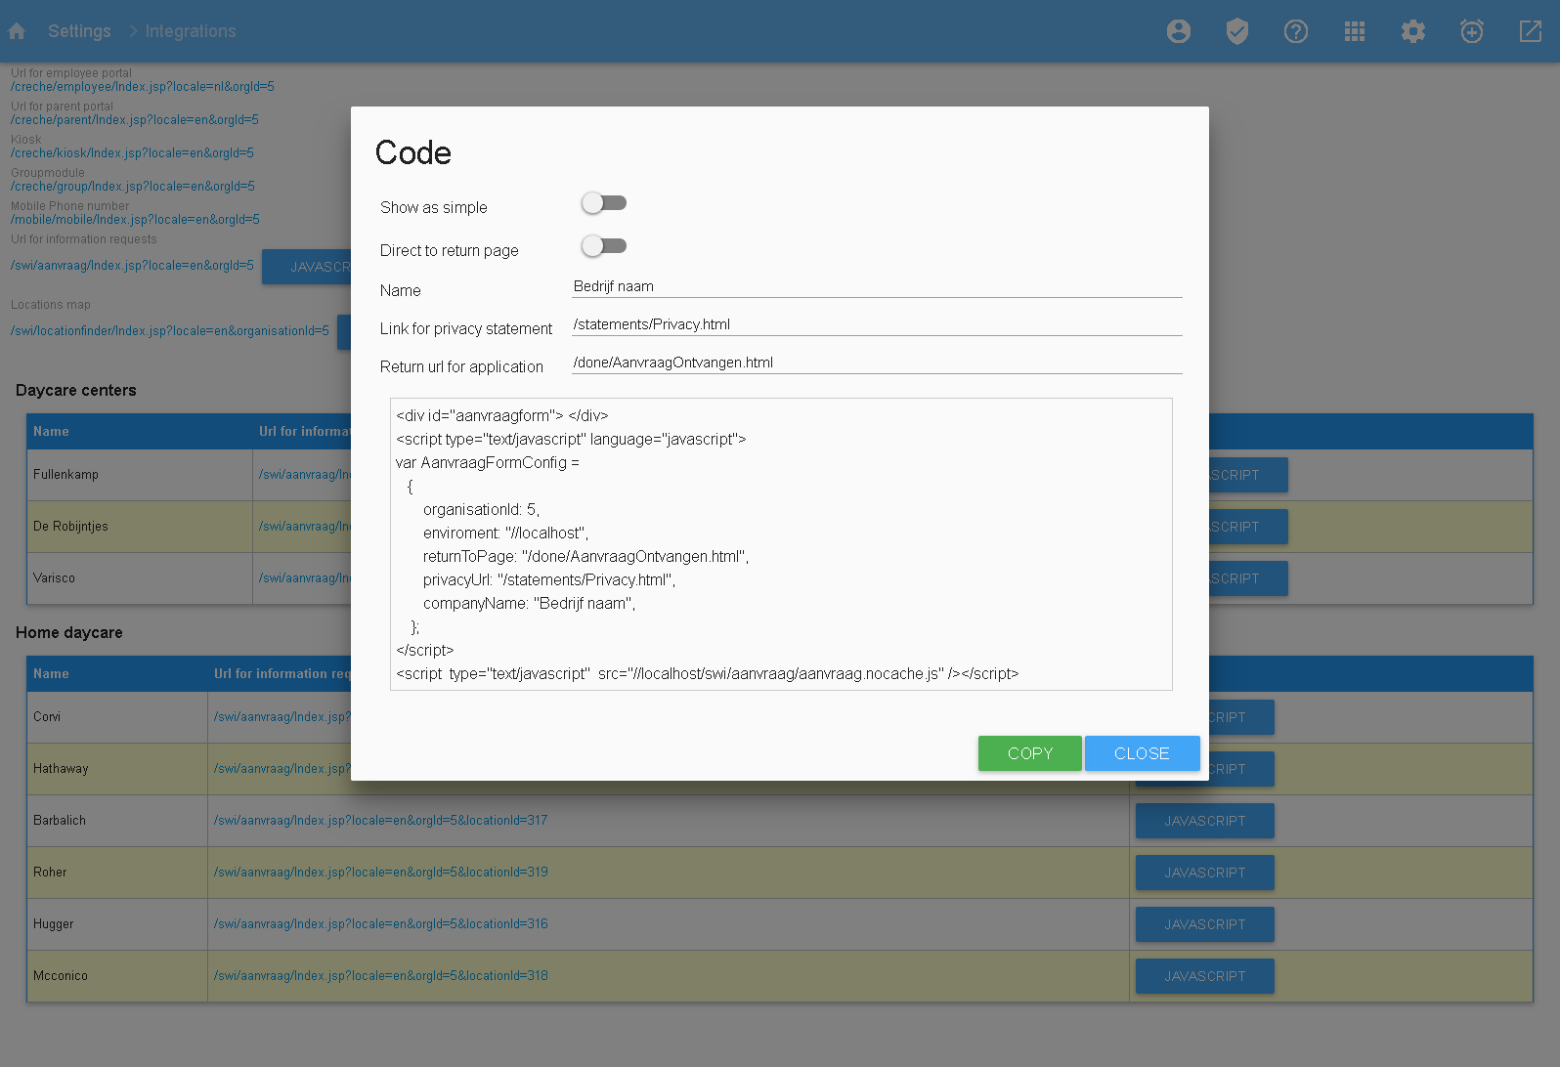Viewport: 1560px width, 1067px height.
Task: Enable the Show as simple toggle
Action: coord(603,203)
